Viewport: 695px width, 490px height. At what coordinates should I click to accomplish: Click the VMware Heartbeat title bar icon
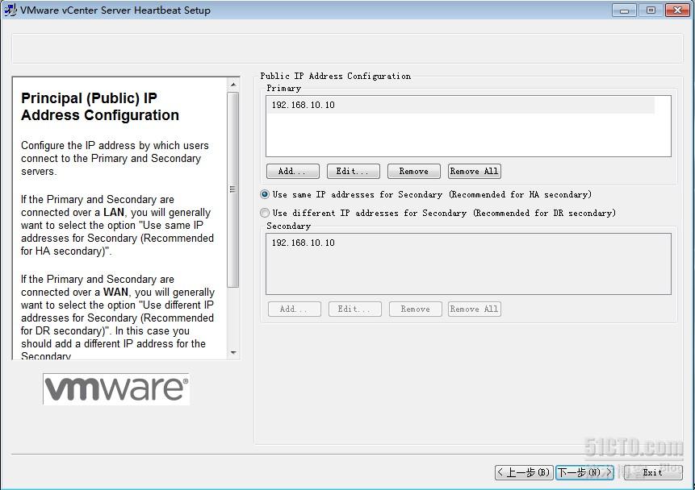click(x=10, y=10)
